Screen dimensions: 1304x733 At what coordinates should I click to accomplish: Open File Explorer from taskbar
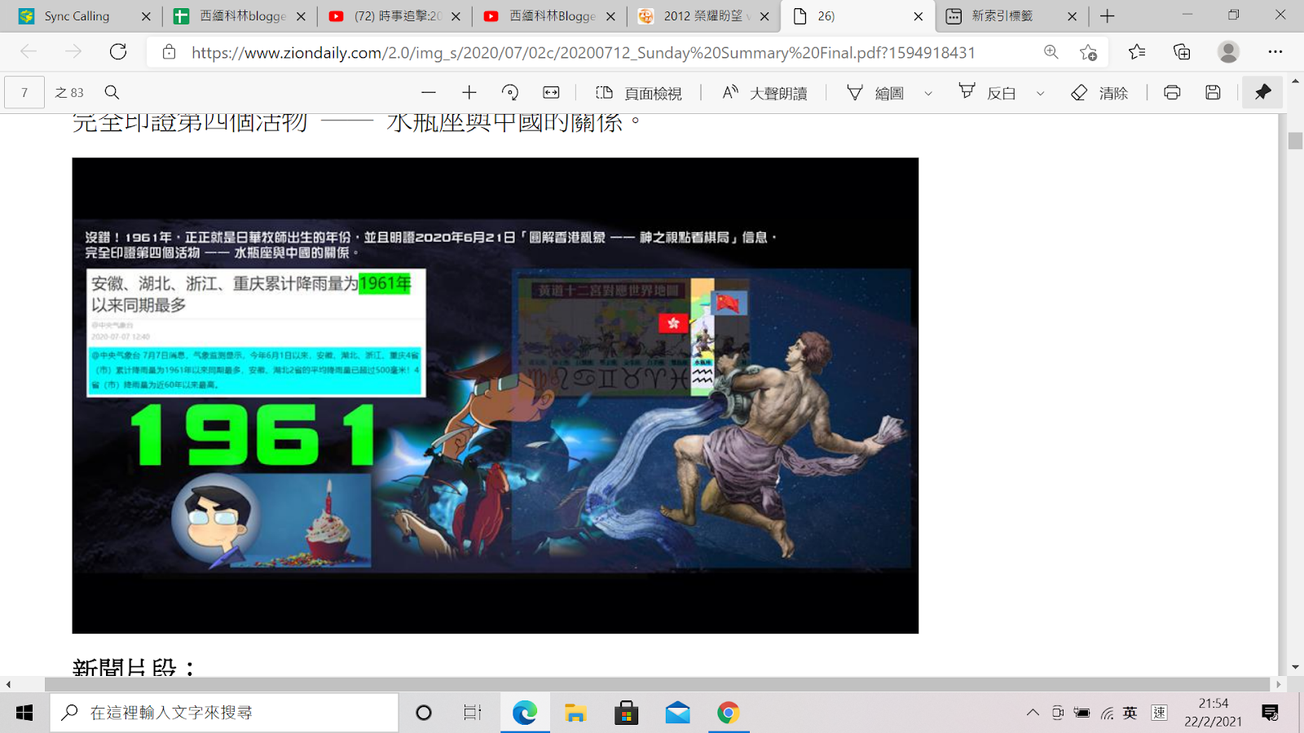pos(575,713)
